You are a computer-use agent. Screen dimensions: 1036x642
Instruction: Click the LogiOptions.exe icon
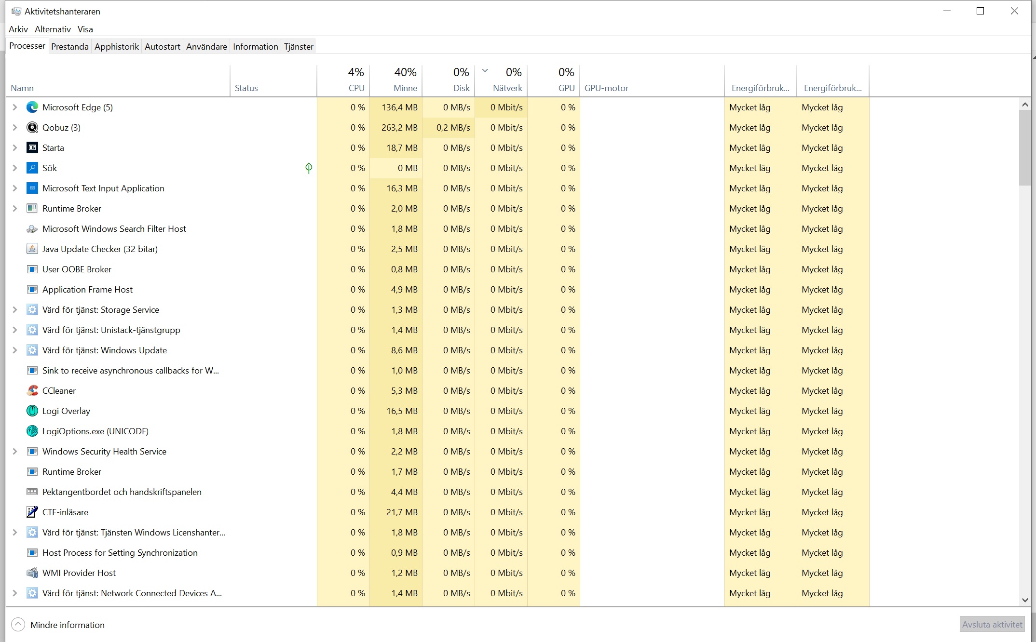[32, 431]
